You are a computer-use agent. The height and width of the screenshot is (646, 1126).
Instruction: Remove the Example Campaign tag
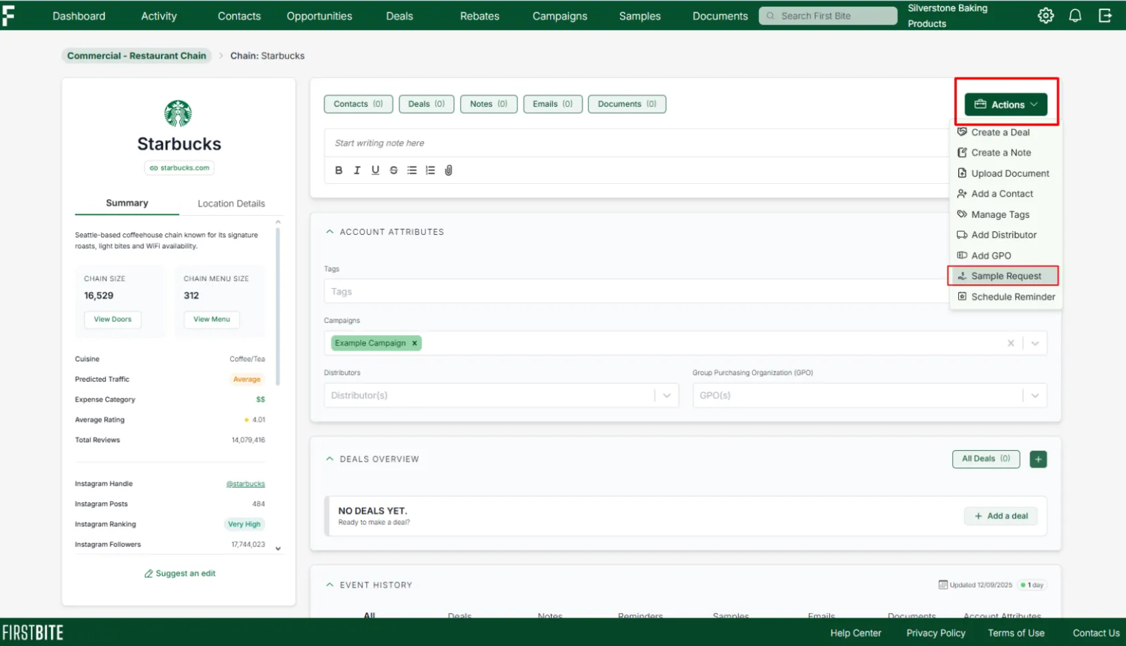click(x=415, y=343)
